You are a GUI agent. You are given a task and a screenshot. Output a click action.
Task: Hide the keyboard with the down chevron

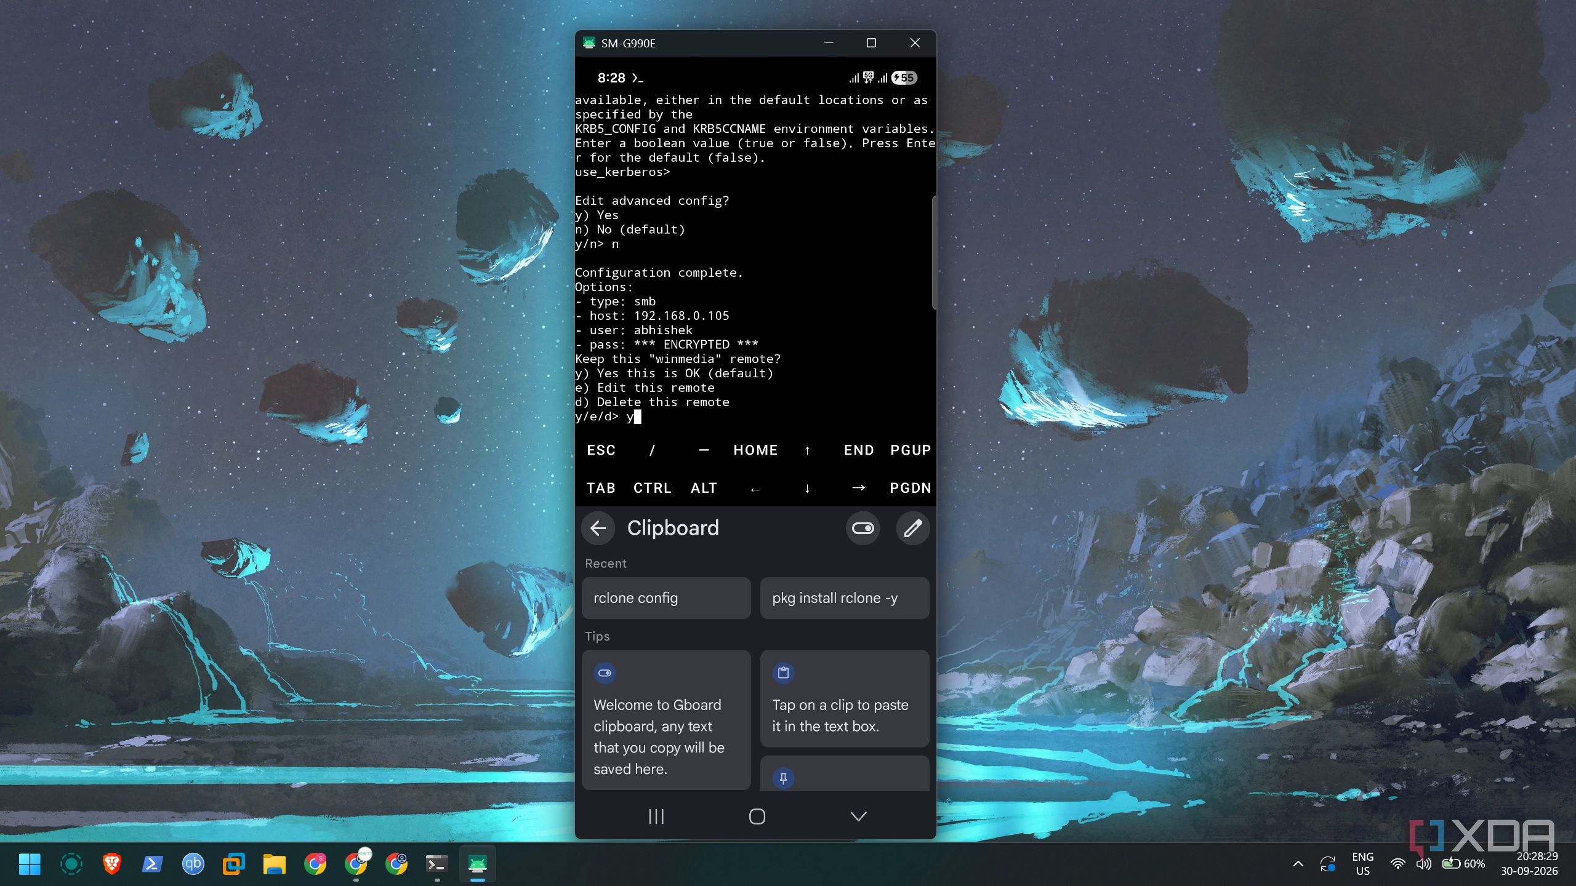pyautogui.click(x=858, y=816)
